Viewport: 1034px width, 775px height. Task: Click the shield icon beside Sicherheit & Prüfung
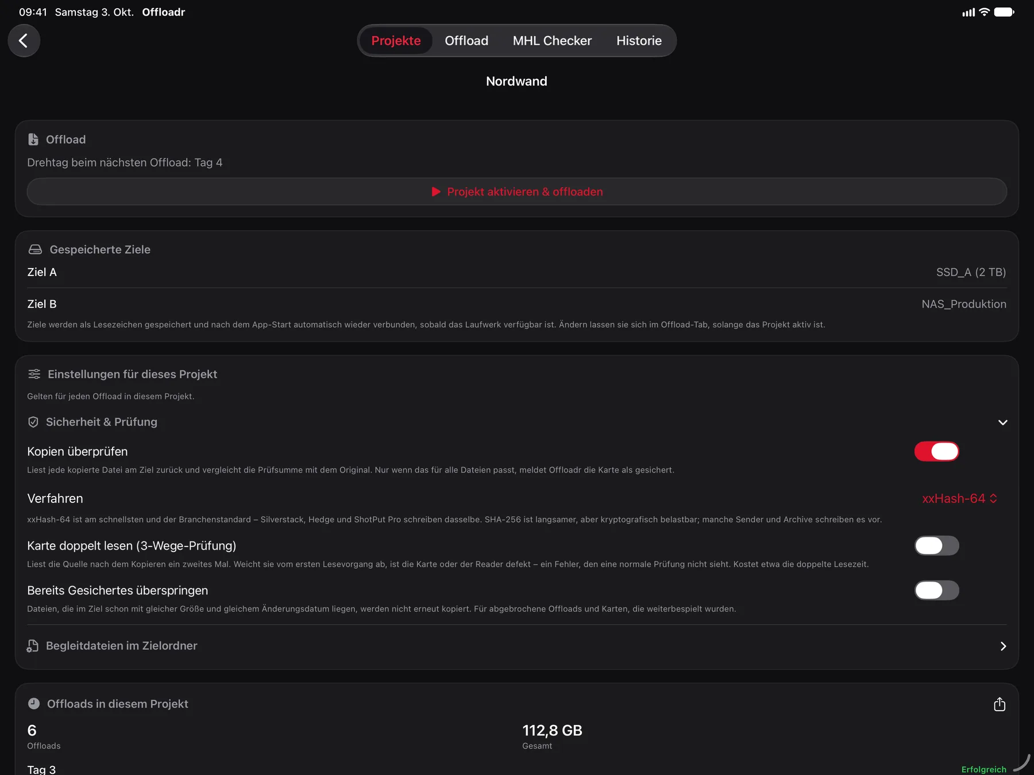(x=33, y=422)
